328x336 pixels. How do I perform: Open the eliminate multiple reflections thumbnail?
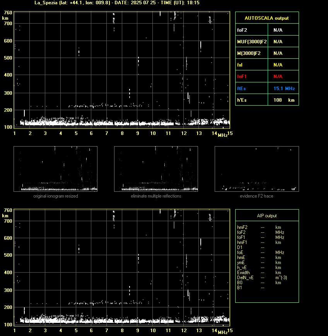156,169
